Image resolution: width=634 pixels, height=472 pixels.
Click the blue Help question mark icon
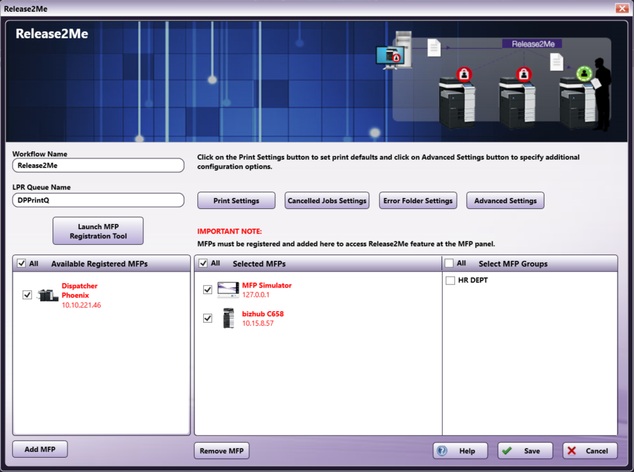point(443,451)
